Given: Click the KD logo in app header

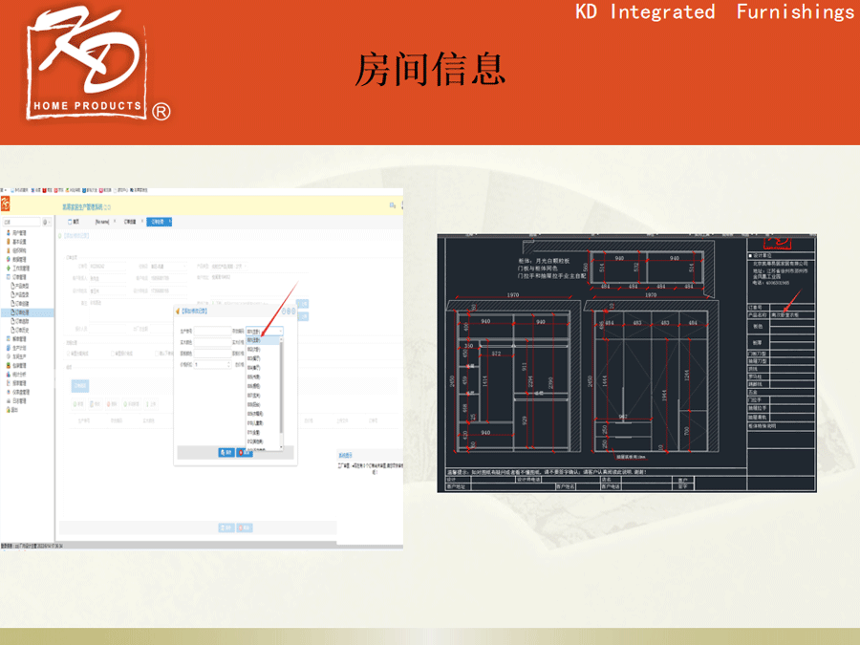Looking at the screenshot, I should pyautogui.click(x=7, y=205).
